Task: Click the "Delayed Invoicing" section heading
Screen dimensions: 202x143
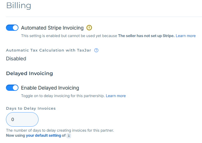Action: 29,74
